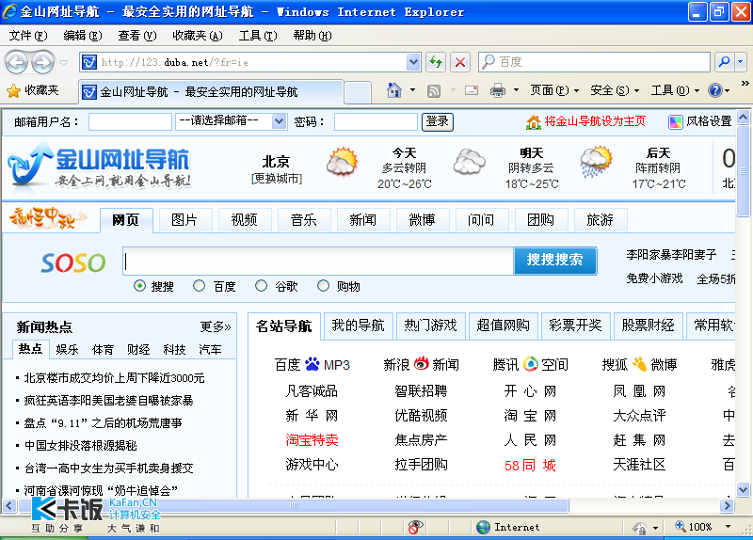Switch to the 热门游戏 tab
753x540 pixels.
[431, 326]
